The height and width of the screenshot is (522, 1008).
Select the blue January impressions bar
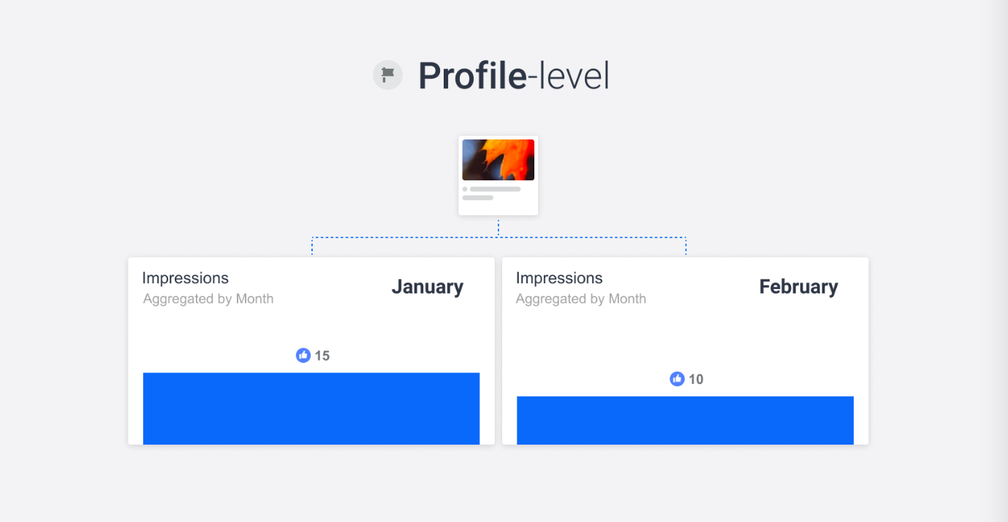pyautogui.click(x=311, y=408)
